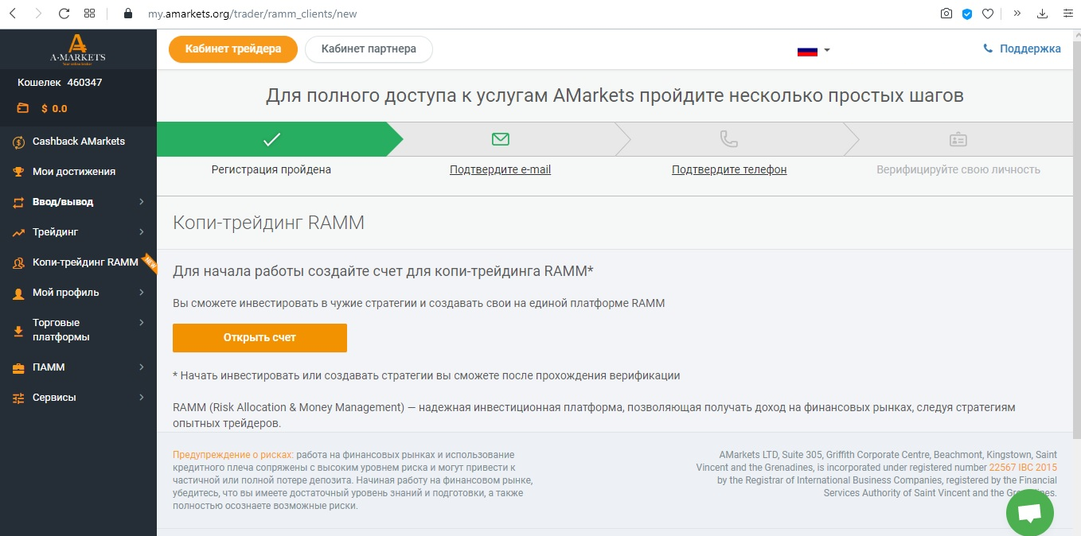Click Регистрация пройдена step label
Viewport: 1081px width, 536px height.
(x=271, y=169)
